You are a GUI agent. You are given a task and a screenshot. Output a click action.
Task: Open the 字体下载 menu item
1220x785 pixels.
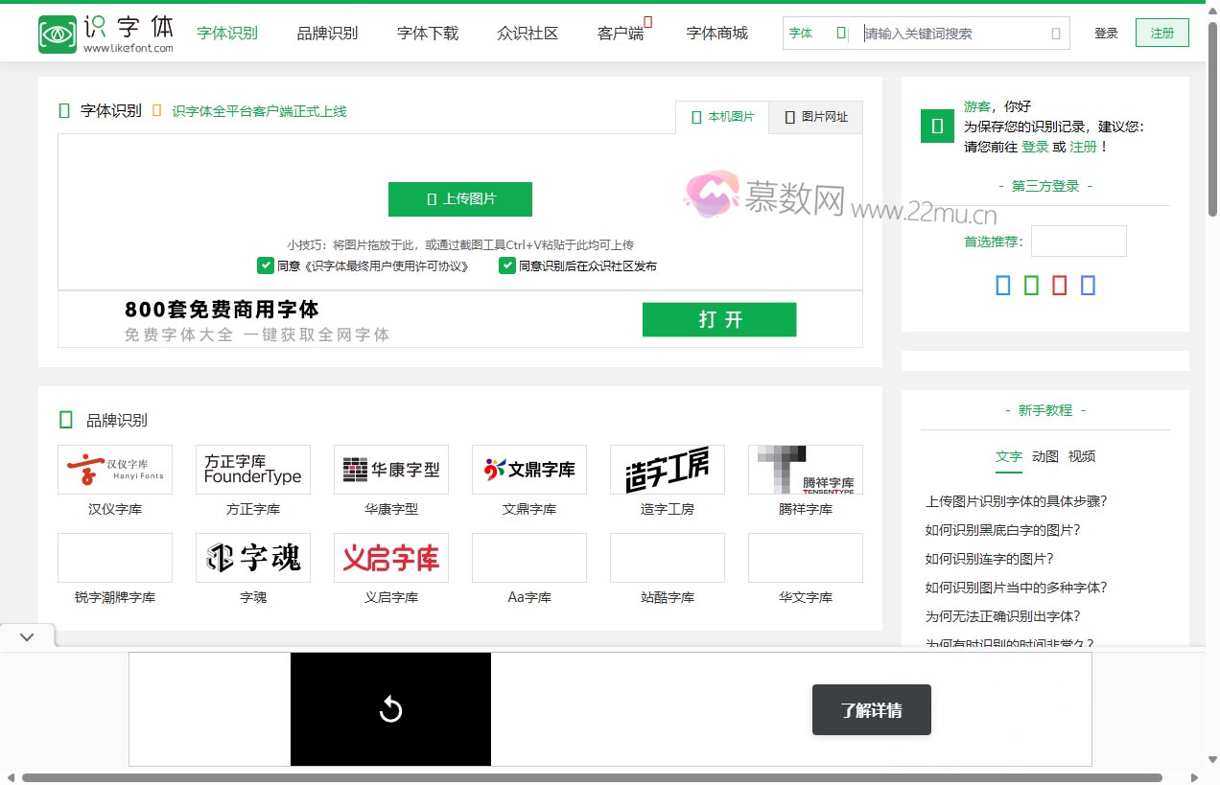427,32
